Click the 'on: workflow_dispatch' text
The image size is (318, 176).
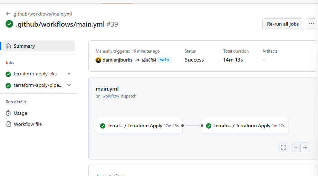pos(116,96)
